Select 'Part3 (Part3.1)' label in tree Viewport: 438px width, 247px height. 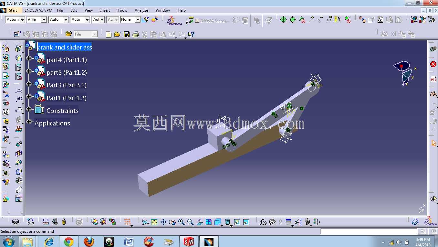(x=67, y=85)
